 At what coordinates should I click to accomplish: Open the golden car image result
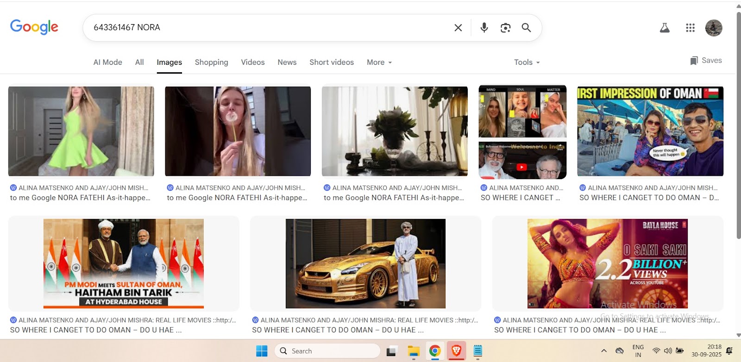click(365, 263)
